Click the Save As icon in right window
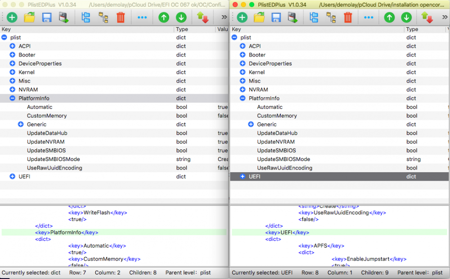The width and height of the screenshot is (450, 279). point(293,17)
